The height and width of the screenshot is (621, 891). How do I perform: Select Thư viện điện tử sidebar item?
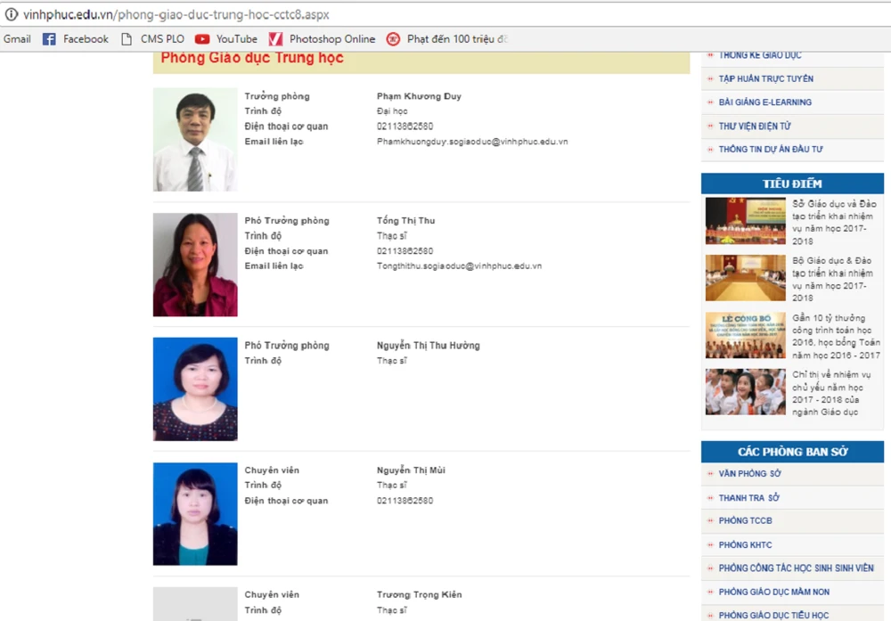point(754,127)
